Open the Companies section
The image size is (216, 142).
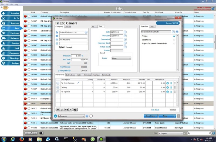click(x=11, y=53)
